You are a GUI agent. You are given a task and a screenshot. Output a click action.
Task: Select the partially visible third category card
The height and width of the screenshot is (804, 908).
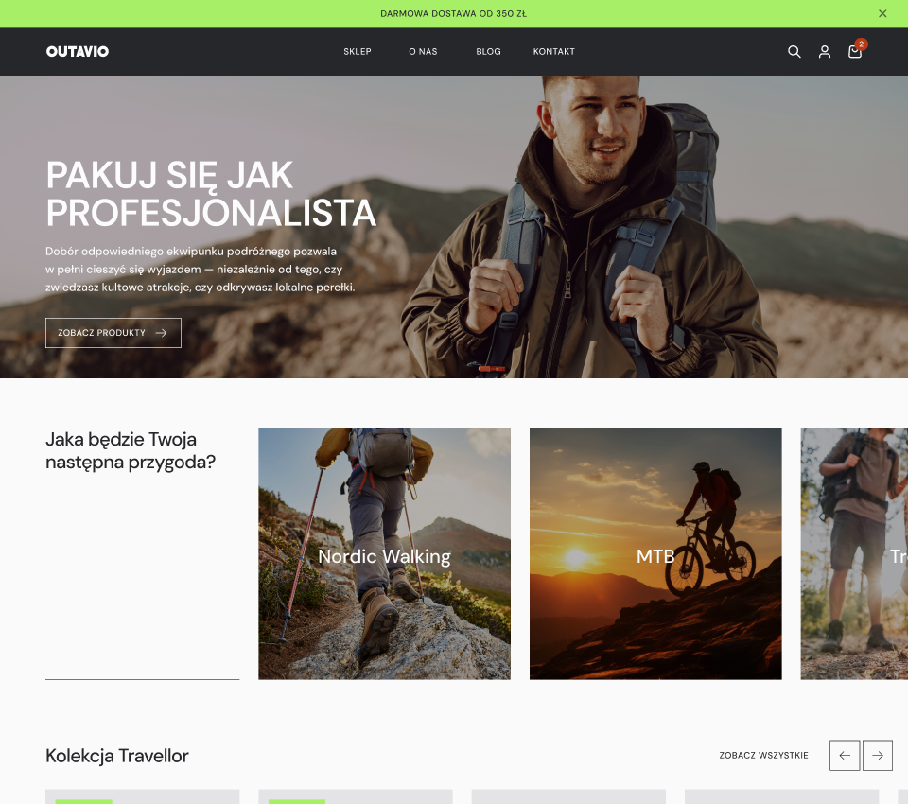click(854, 553)
